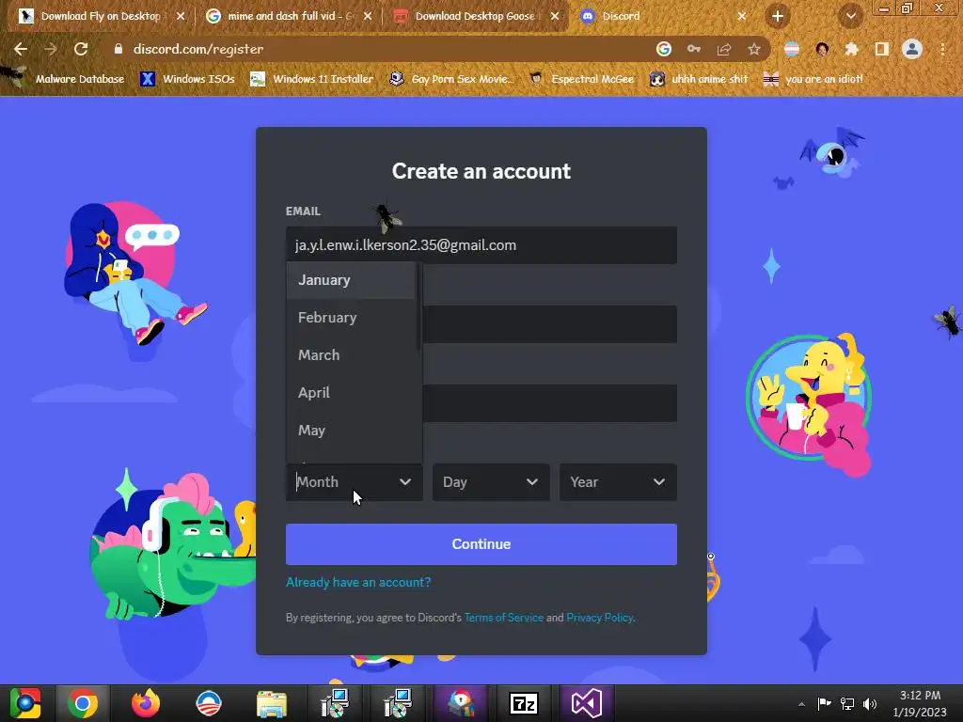963x722 pixels.
Task: Click the site lock icon in address bar
Action: pos(118,49)
